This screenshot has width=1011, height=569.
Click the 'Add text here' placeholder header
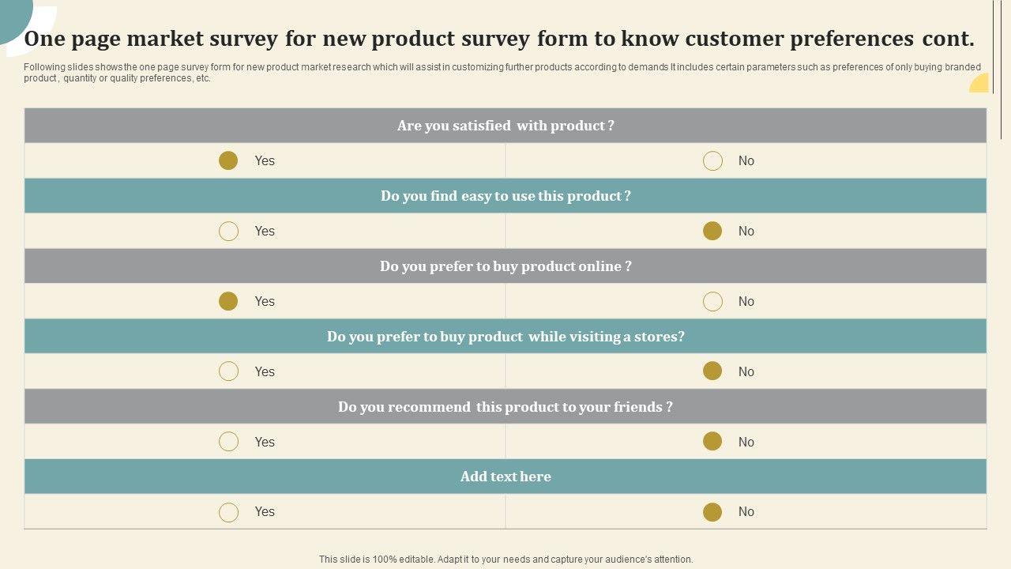pos(505,477)
